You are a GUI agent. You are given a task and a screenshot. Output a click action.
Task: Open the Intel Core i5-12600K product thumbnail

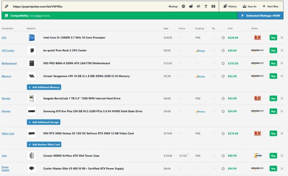(x=31, y=38)
